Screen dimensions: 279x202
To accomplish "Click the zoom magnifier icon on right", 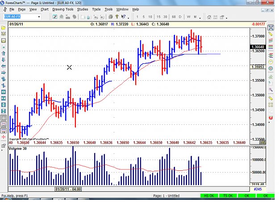I will click(271, 90).
